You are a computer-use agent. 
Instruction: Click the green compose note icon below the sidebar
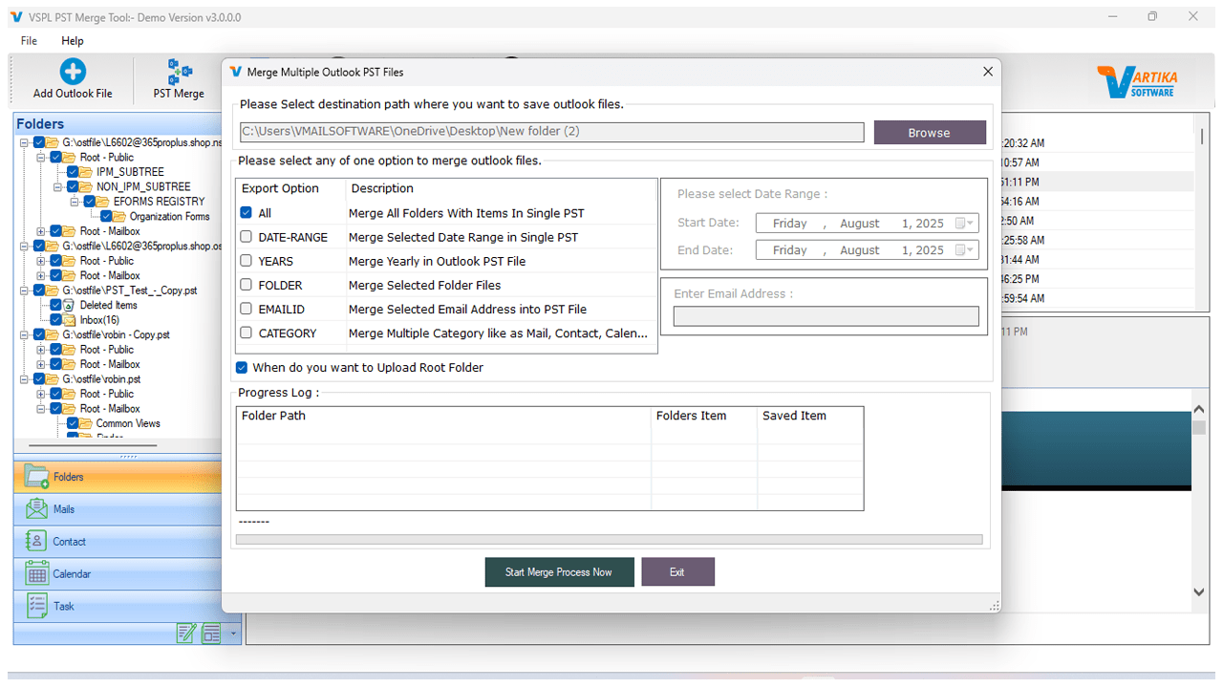point(187,633)
